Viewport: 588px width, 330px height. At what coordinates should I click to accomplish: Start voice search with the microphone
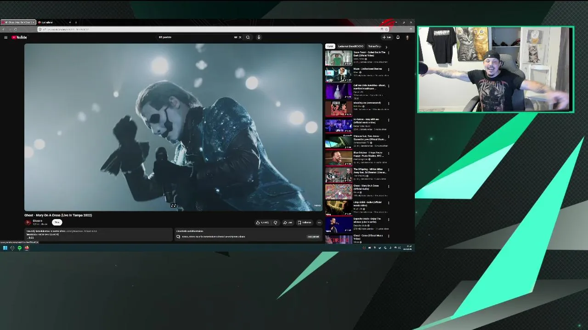point(259,37)
